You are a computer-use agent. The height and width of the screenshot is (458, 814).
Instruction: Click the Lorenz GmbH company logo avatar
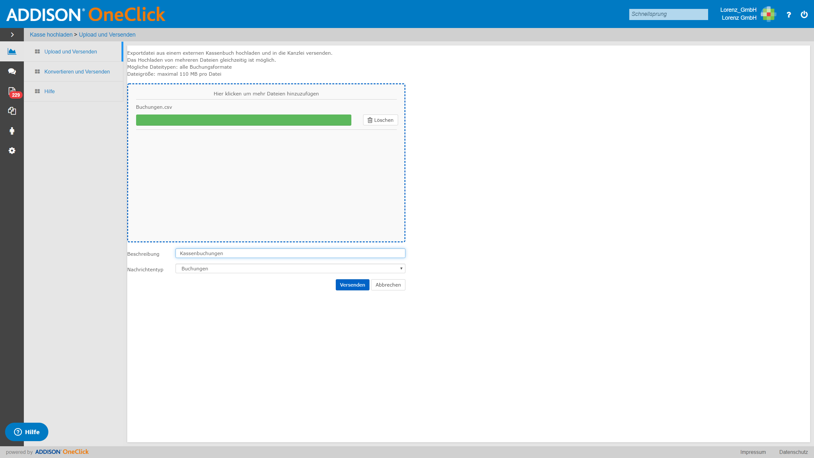pos(768,14)
